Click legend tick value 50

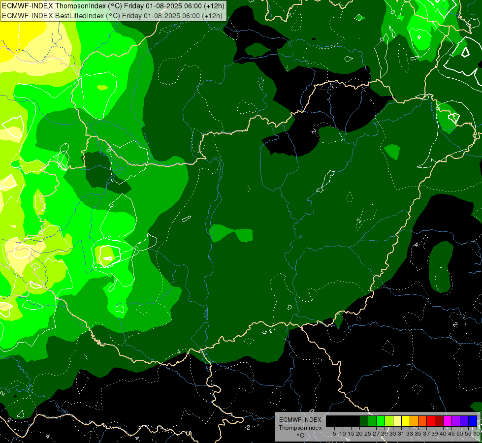click(x=460, y=434)
